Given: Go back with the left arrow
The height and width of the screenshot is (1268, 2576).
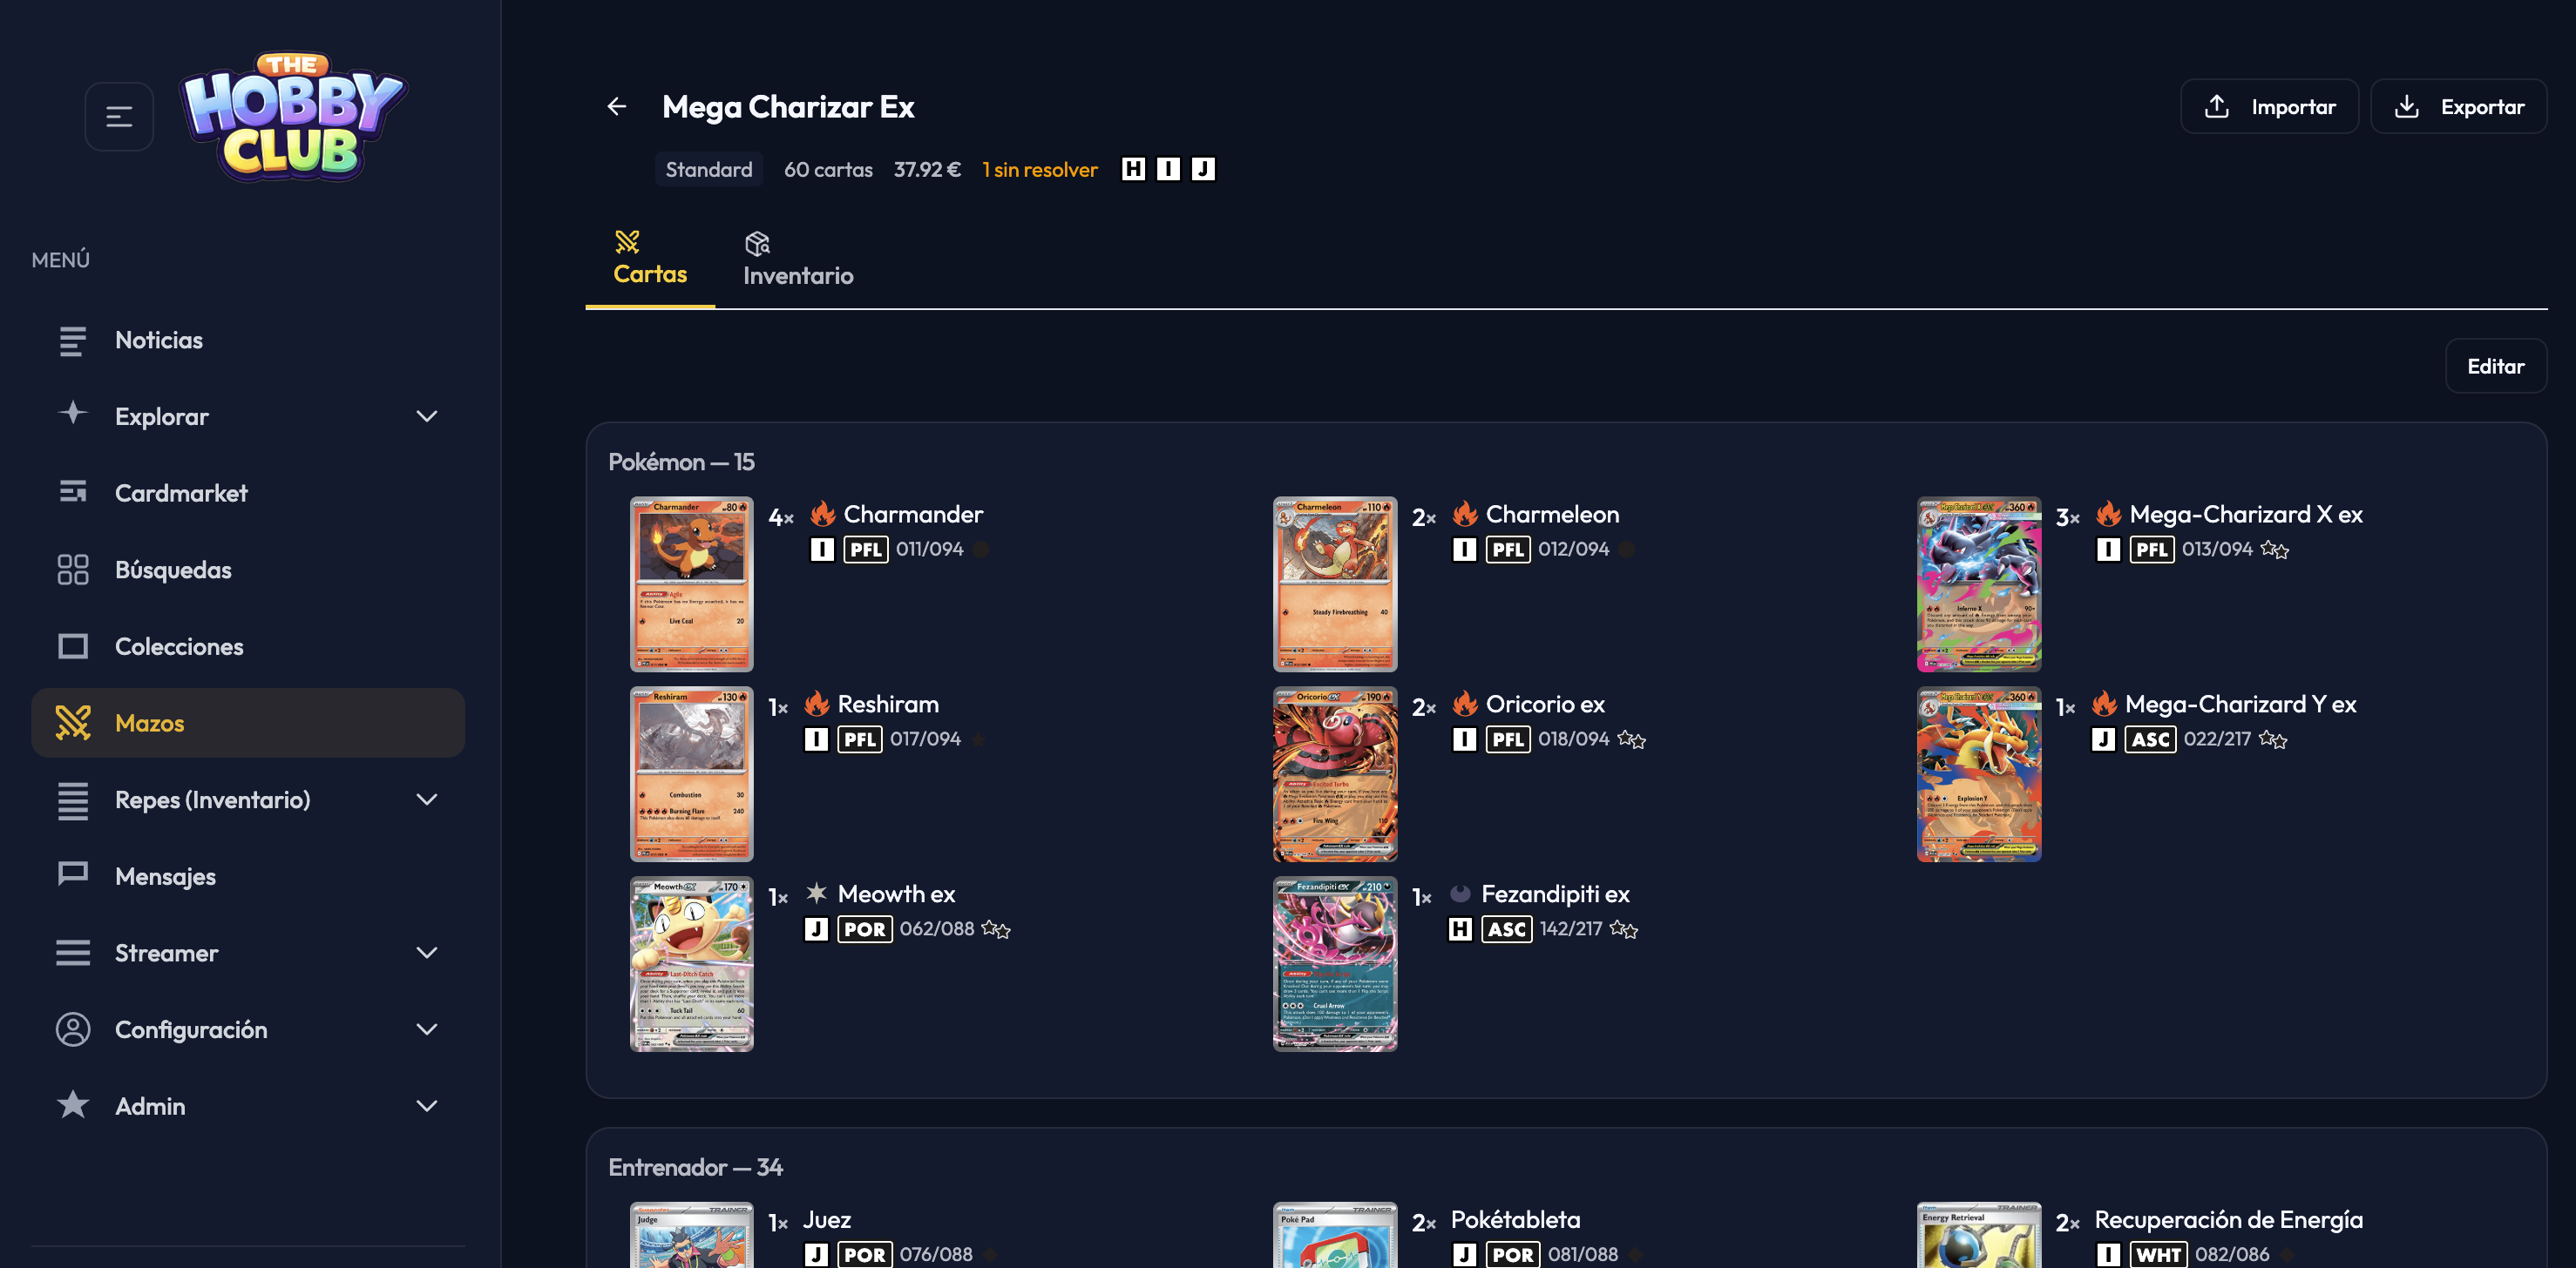Looking at the screenshot, I should point(617,106).
